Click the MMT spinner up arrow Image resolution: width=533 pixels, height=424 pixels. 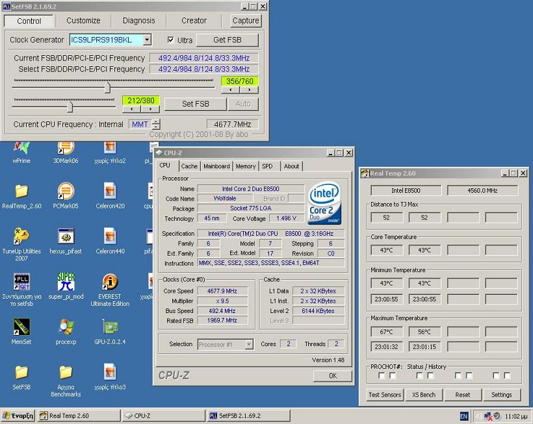tap(156, 122)
